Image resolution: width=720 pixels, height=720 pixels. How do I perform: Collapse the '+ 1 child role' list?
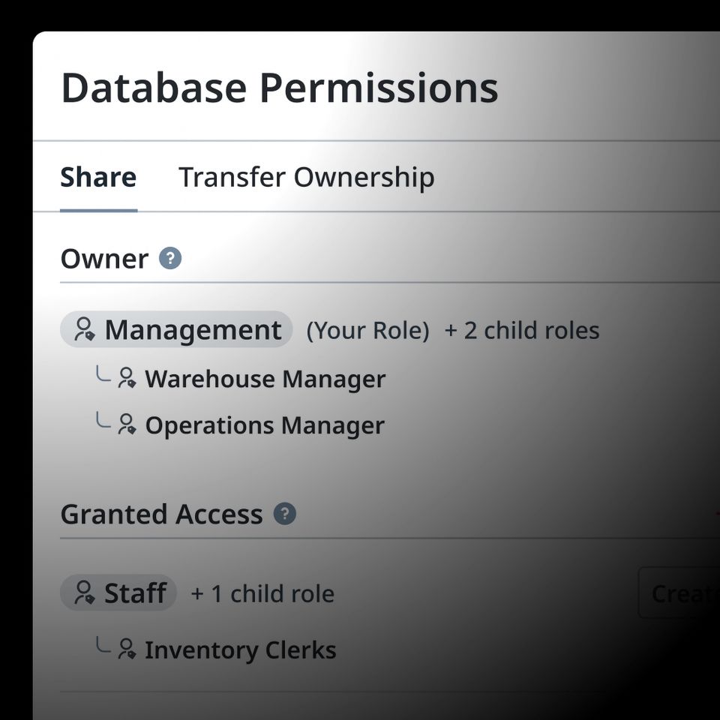[x=262, y=593]
